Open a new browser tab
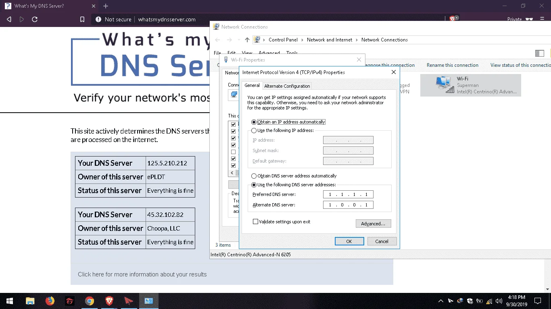 pyautogui.click(x=106, y=6)
